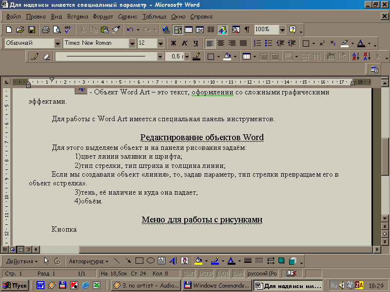Open the Сервис menu
390x292 pixels.
click(x=128, y=17)
